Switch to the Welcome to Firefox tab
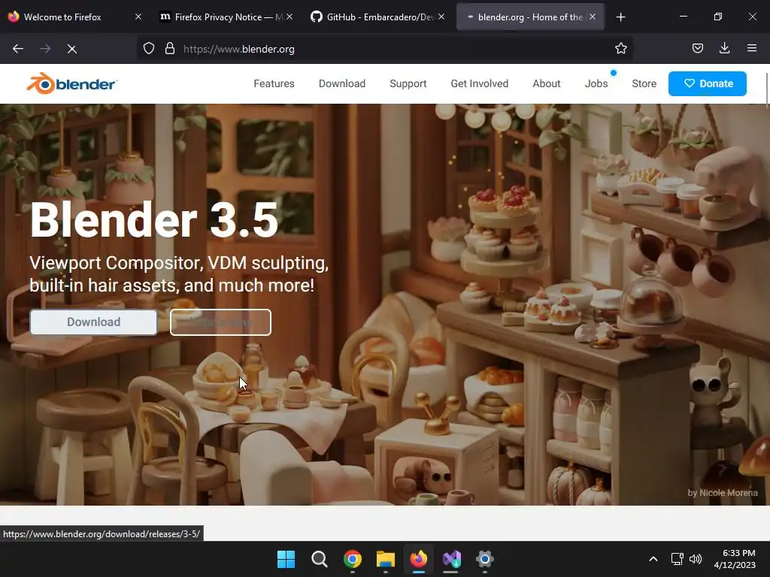This screenshot has width=770, height=577. coord(74,17)
